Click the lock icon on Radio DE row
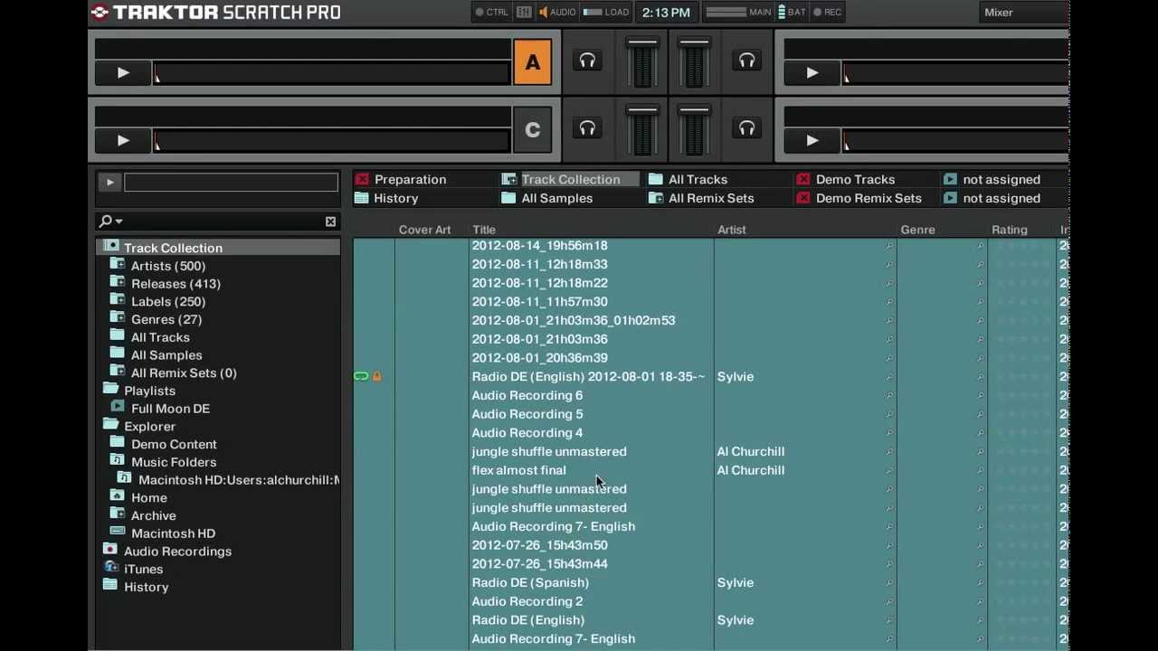Image resolution: width=1158 pixels, height=651 pixels. click(x=377, y=376)
